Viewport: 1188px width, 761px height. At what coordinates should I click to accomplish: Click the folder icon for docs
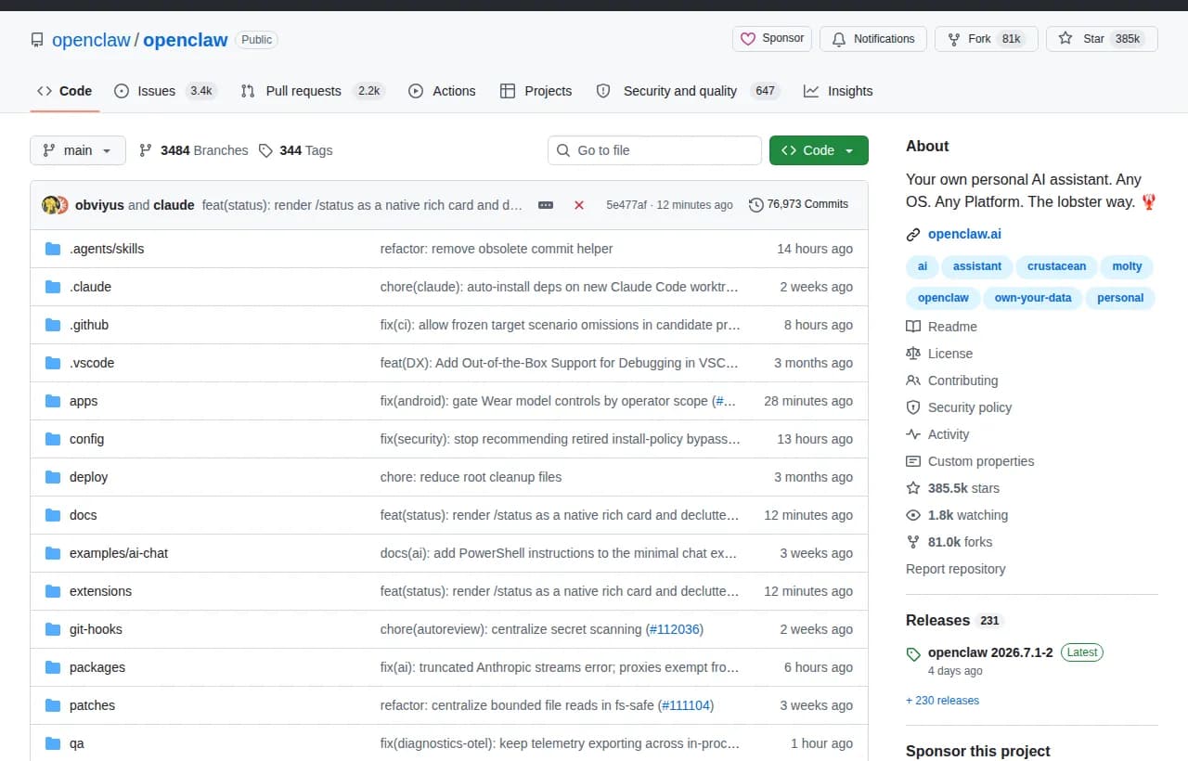tap(53, 515)
